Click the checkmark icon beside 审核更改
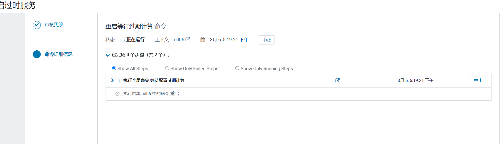The width and height of the screenshot is (500, 144). click(x=37, y=25)
